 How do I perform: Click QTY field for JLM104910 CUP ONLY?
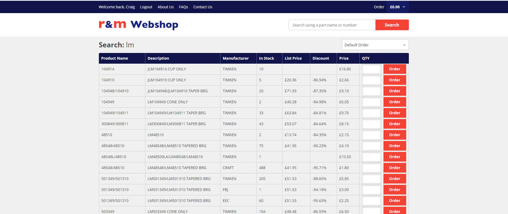372,80
